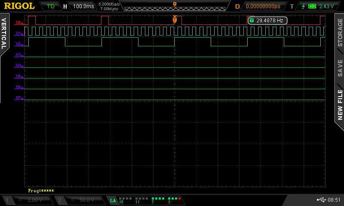Select the 100.0ms horizontal timebase value

point(83,6)
